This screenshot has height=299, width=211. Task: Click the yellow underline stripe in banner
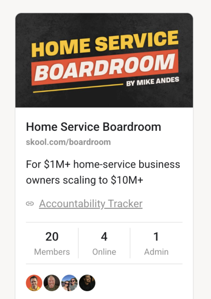pyautogui.click(x=78, y=88)
